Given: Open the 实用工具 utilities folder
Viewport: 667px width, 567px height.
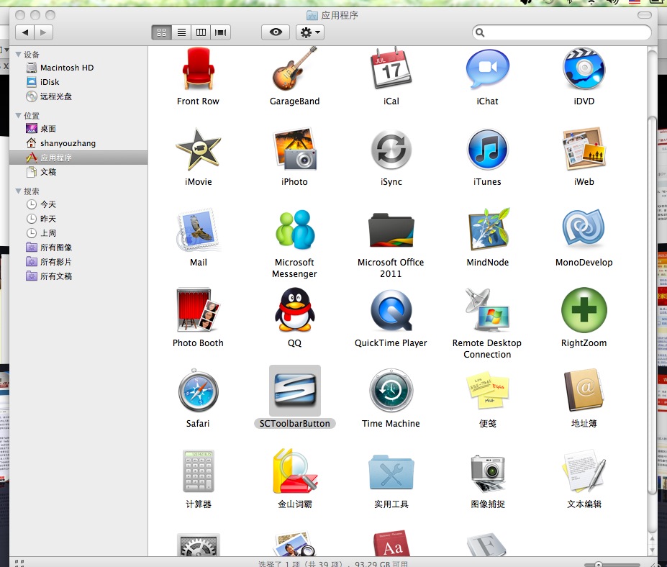Looking at the screenshot, I should pyautogui.click(x=391, y=472).
